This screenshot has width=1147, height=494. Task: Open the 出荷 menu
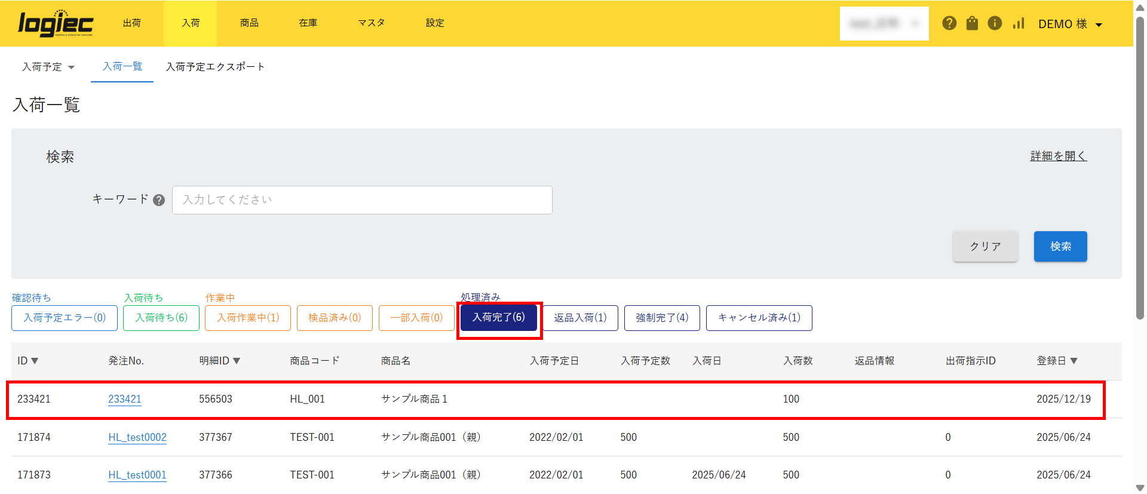pos(132,23)
